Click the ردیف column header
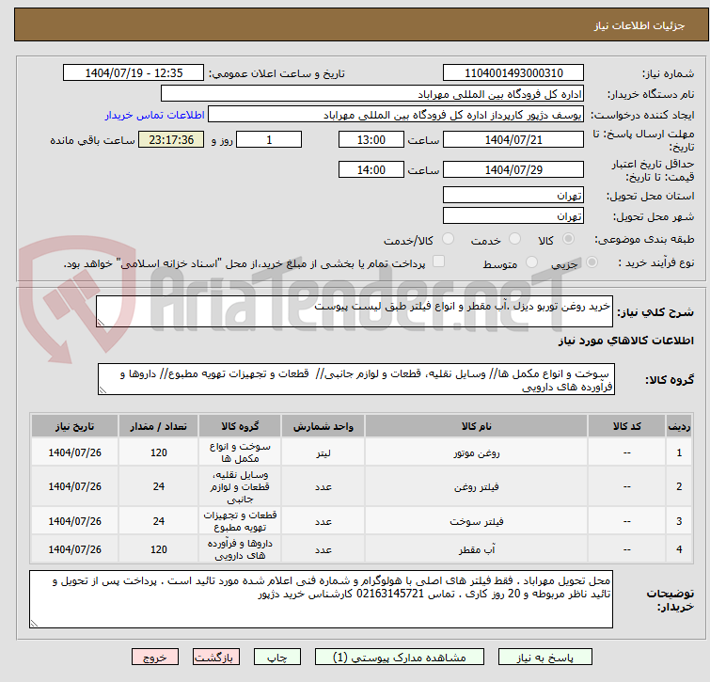 pyautogui.click(x=679, y=426)
